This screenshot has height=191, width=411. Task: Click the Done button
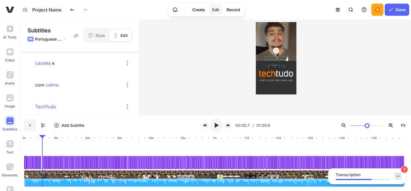click(x=397, y=10)
